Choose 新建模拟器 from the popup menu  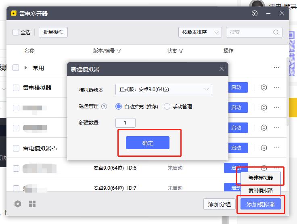(260, 178)
